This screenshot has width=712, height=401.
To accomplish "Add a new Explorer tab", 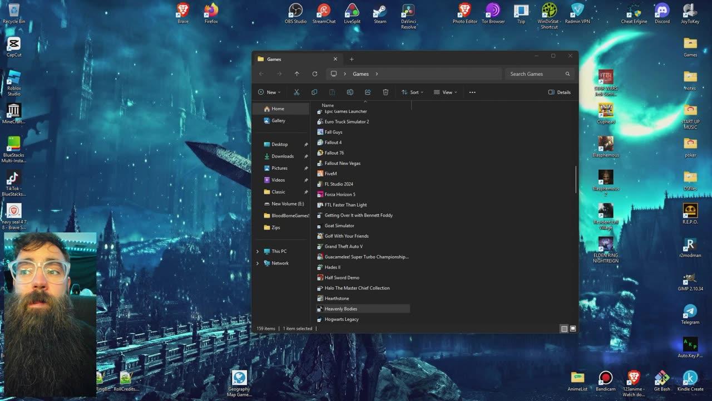I will coord(352,59).
